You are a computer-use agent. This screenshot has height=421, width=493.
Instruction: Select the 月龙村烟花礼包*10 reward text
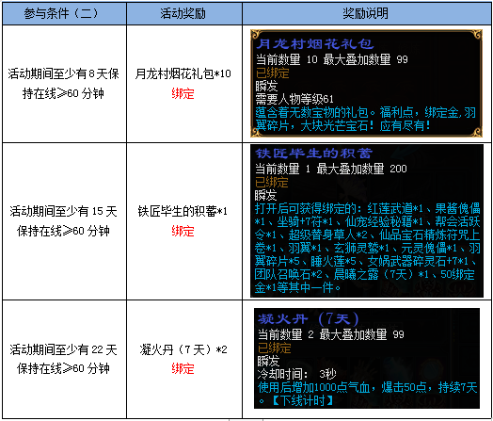click(x=183, y=73)
